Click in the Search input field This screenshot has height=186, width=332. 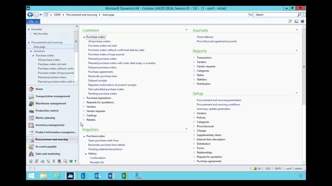276,15
